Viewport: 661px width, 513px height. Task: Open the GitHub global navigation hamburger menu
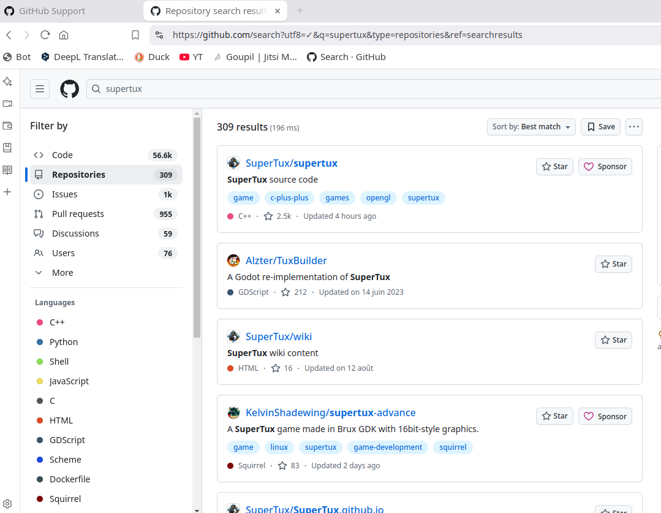click(40, 89)
